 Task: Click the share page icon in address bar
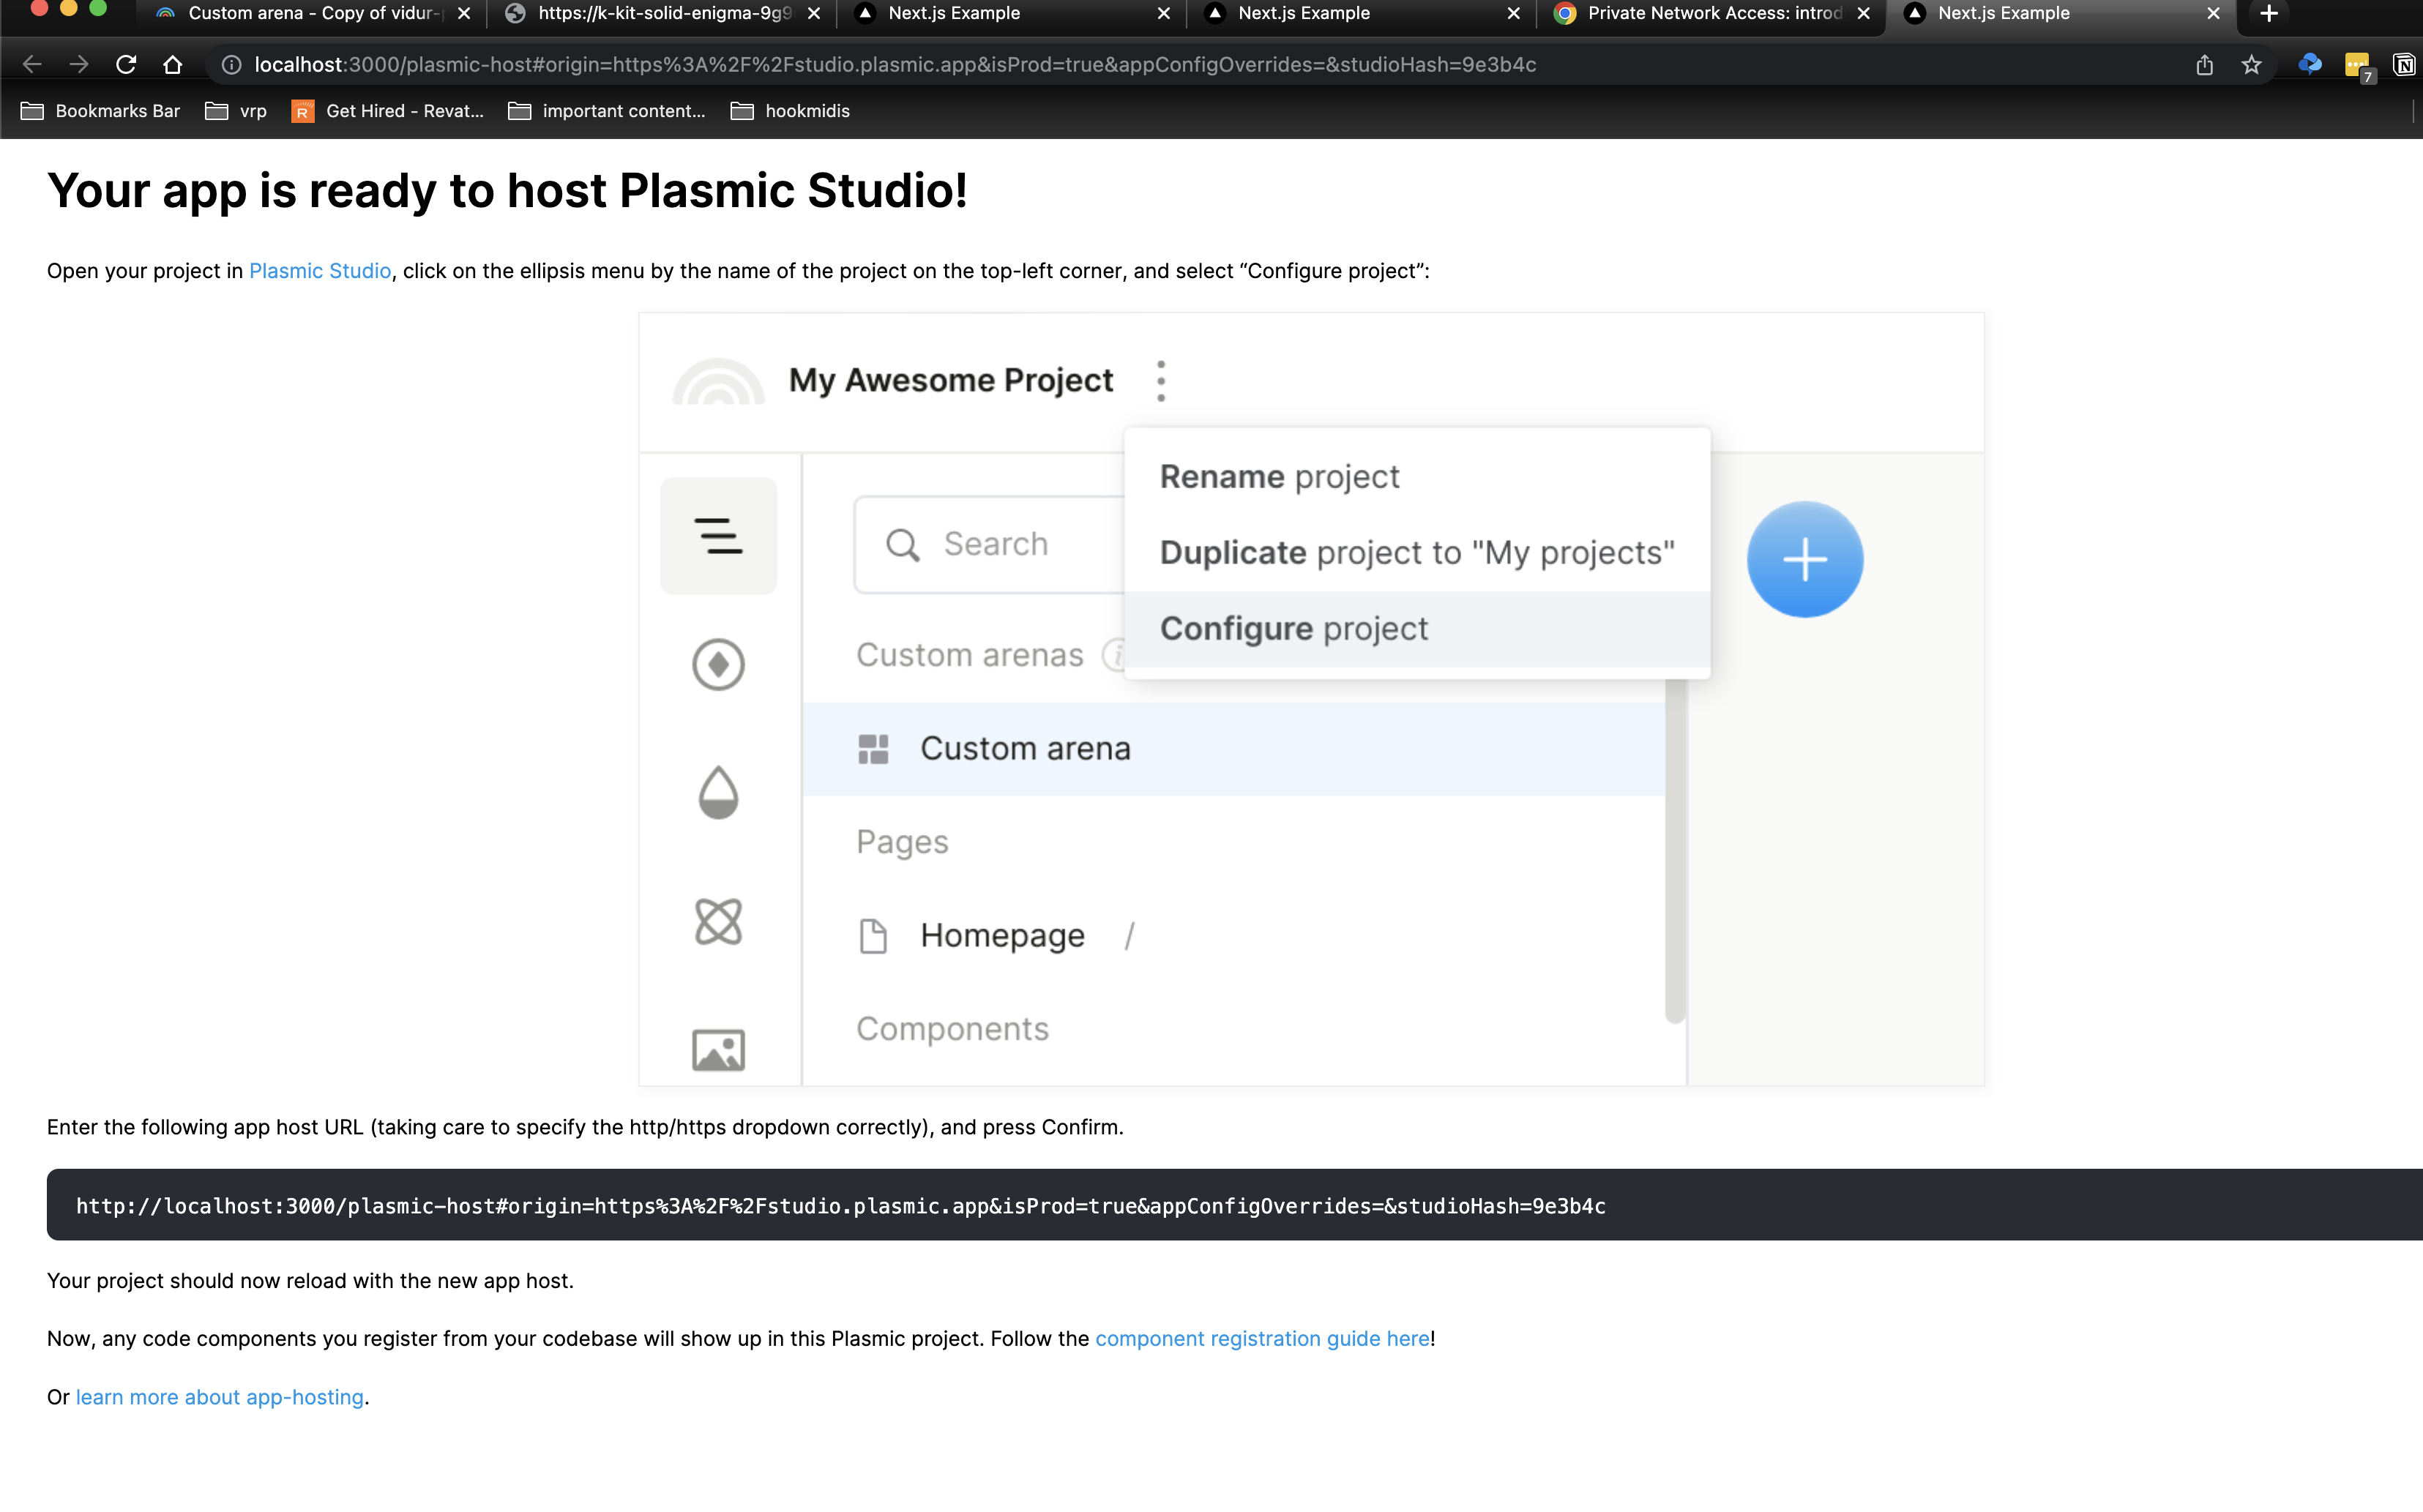pos(2204,65)
